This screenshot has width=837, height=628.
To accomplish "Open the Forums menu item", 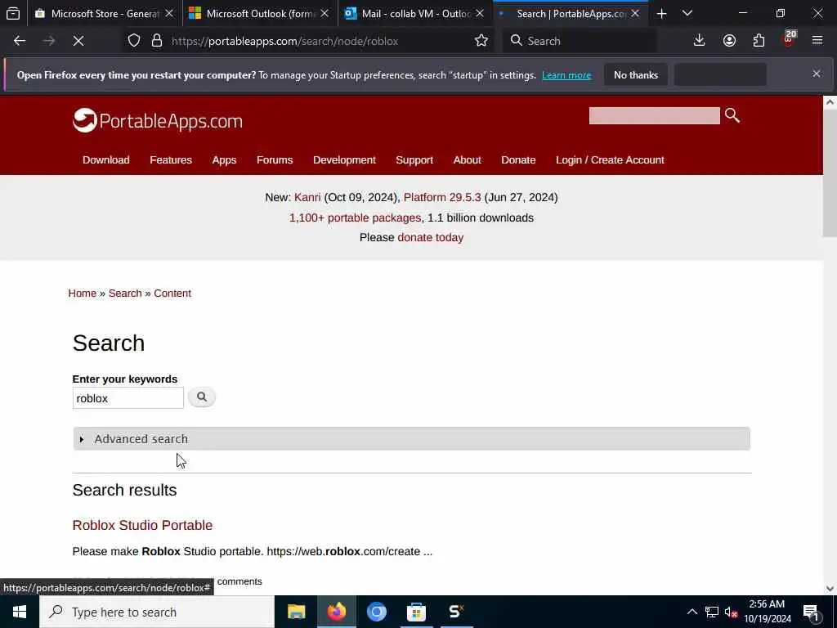I will (275, 160).
